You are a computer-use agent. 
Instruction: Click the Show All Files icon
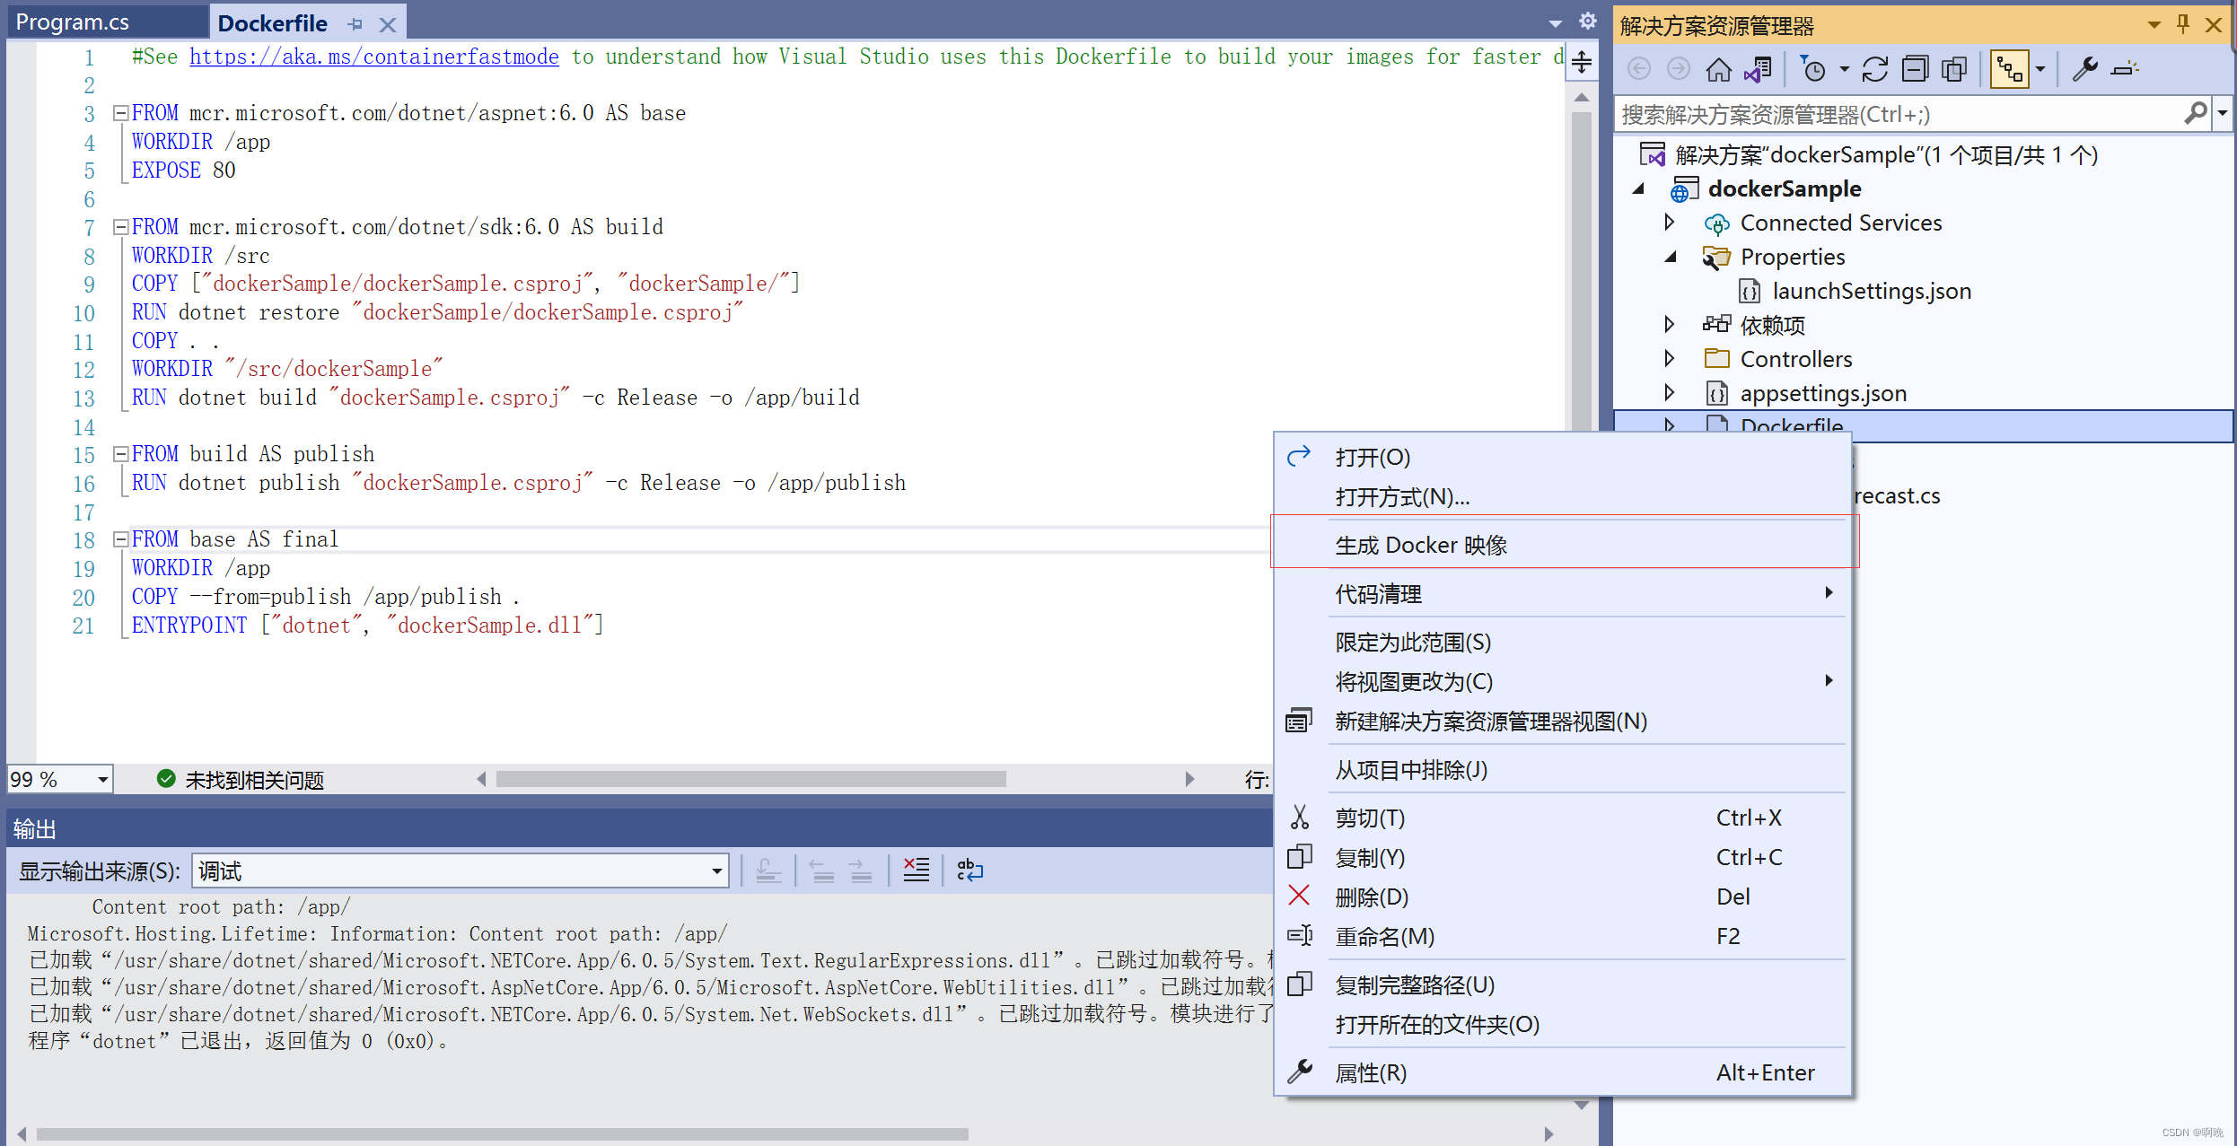coord(1953,69)
